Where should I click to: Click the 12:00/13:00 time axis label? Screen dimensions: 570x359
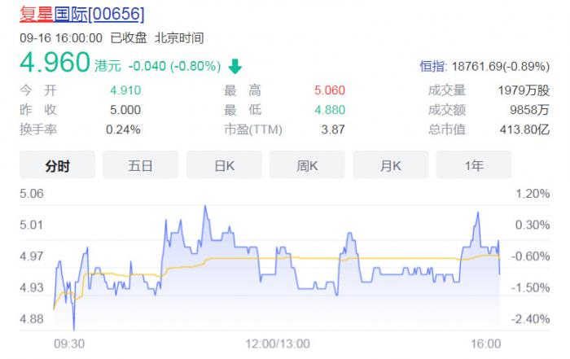278,344
